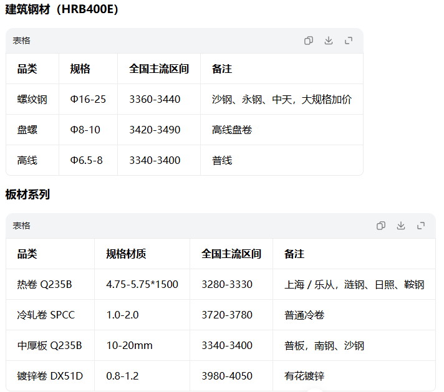Copy the 板材系列 table
This screenshot has width=444, height=392.
pyautogui.click(x=381, y=226)
